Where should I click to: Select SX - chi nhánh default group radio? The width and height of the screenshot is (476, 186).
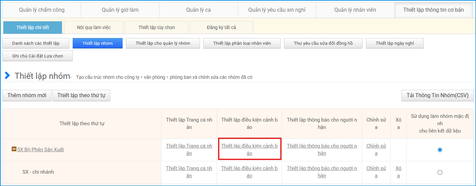coord(440,172)
